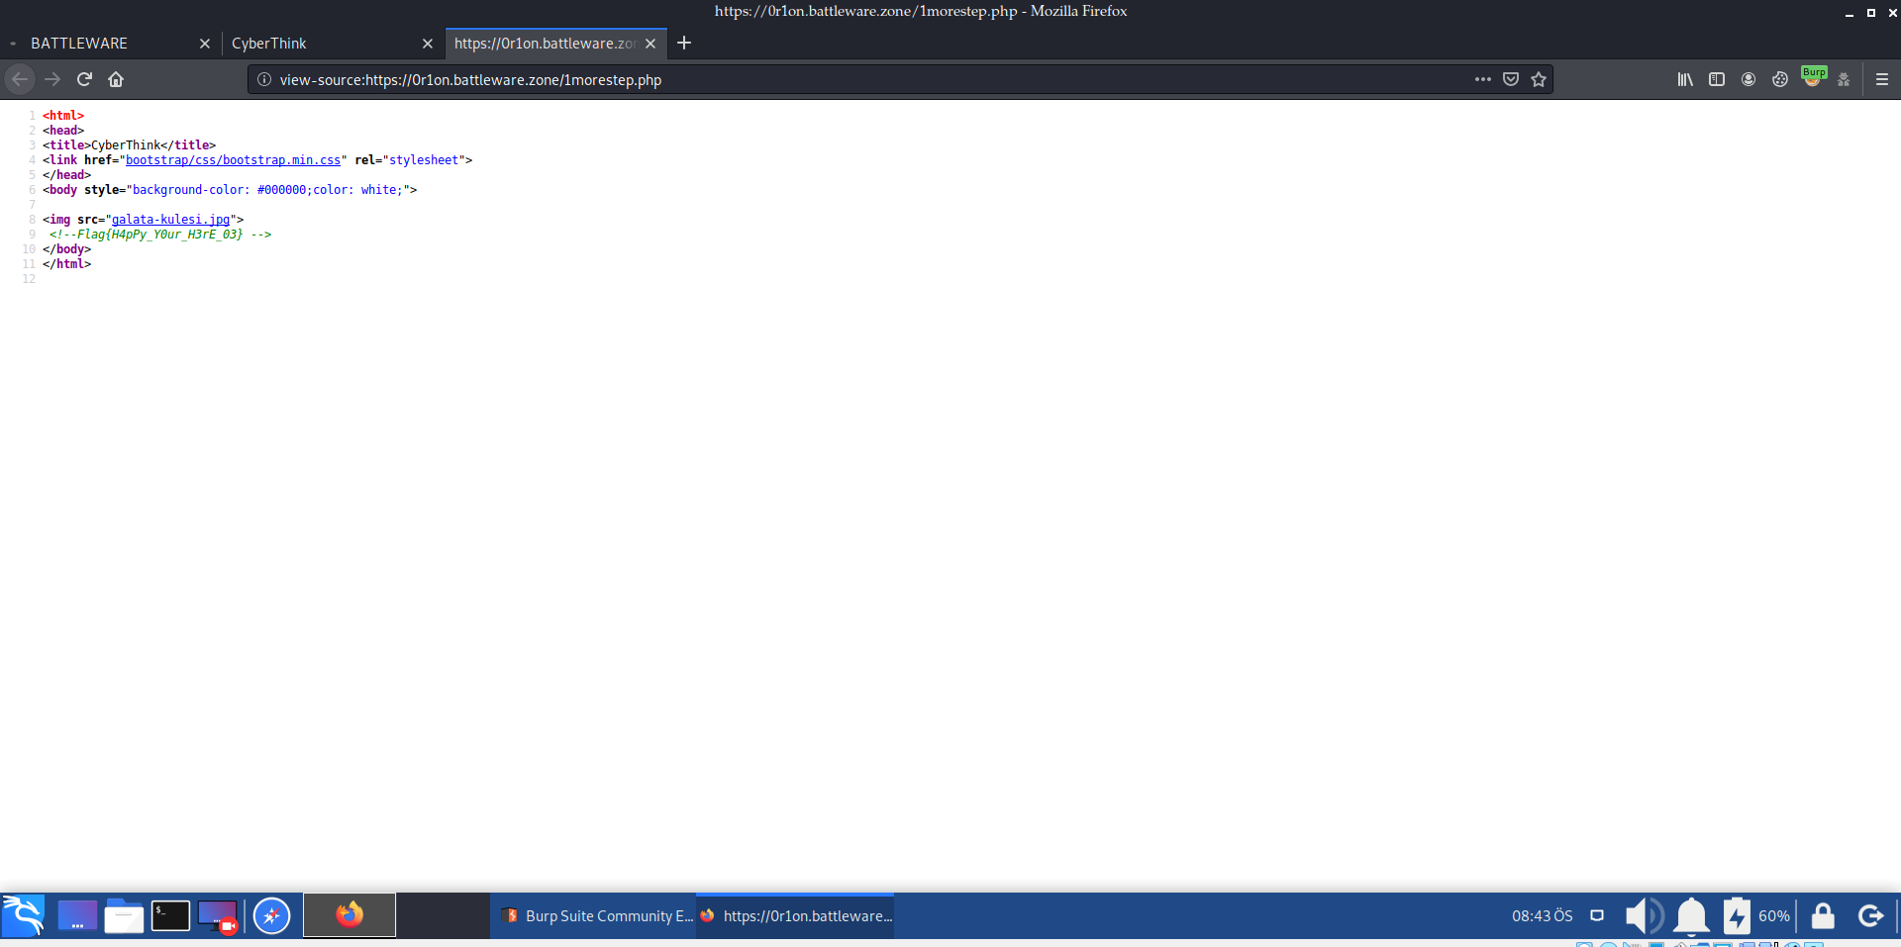
Task: Click the URL address bar field
Action: click(x=861, y=79)
